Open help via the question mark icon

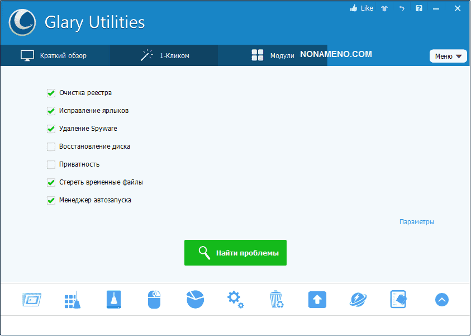[419, 8]
